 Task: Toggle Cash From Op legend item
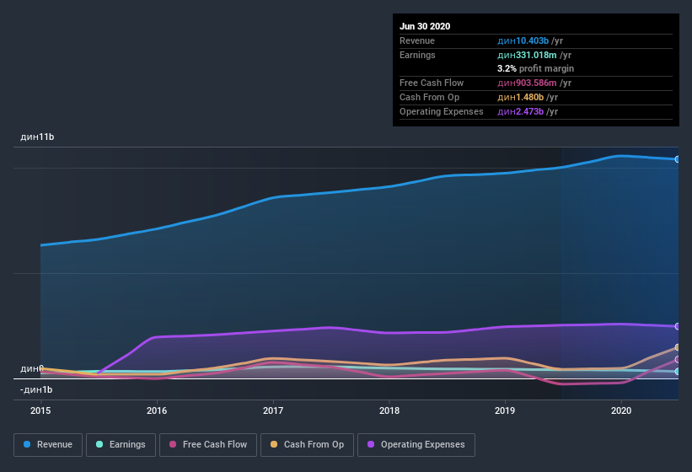tap(308, 444)
